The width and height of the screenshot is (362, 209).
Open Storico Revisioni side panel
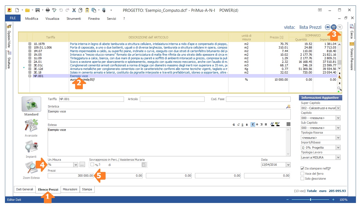tap(352, 56)
